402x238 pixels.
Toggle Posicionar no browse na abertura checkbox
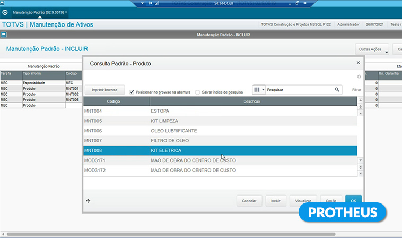132,91
